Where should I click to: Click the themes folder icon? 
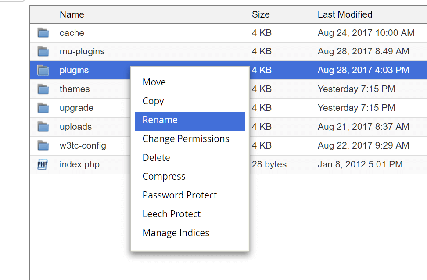click(x=43, y=89)
